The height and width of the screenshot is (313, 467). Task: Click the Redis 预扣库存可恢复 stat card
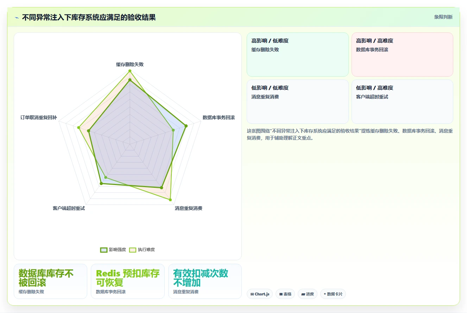tap(128, 281)
